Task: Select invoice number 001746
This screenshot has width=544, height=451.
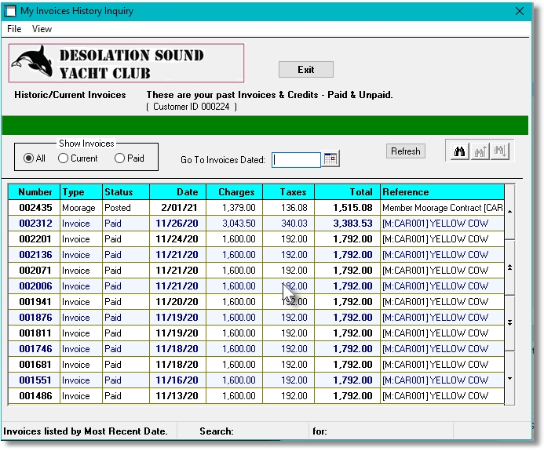Action: coord(35,349)
